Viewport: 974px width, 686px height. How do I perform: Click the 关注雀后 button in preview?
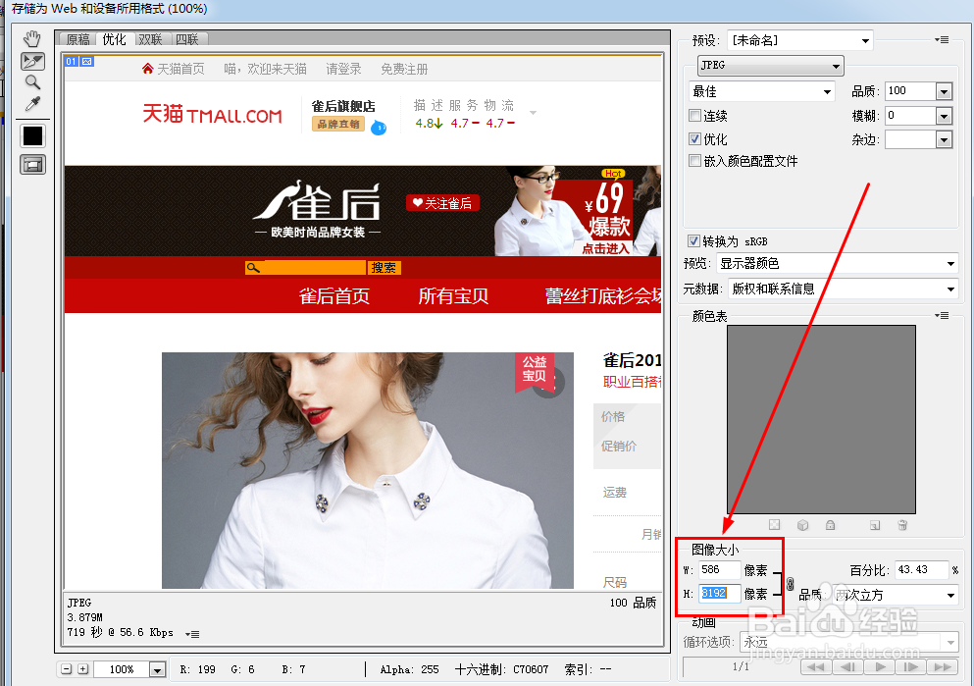click(x=443, y=203)
